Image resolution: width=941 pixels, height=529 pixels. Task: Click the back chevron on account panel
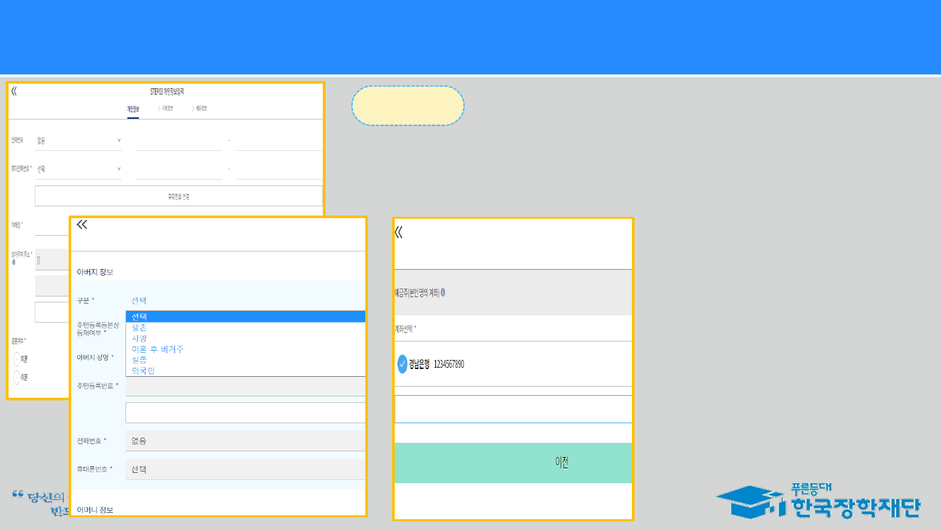pyautogui.click(x=399, y=232)
